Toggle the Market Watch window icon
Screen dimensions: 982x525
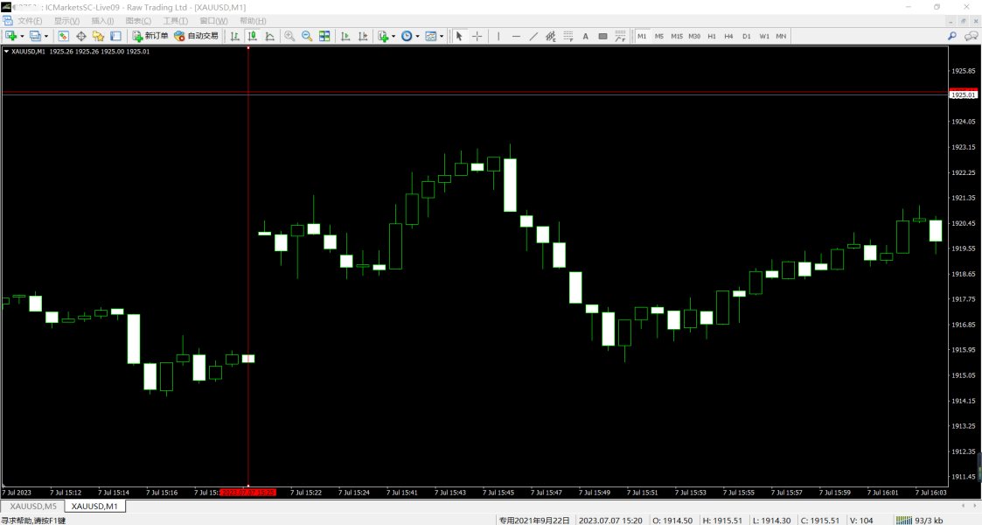(63, 37)
